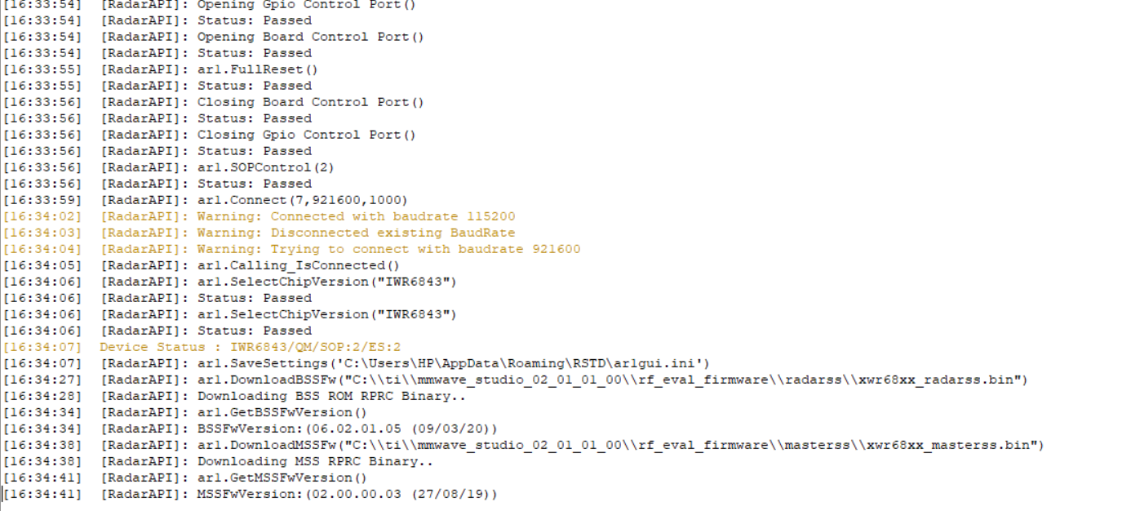Click the ar1.GetBSSFwVersion() log line
This screenshot has width=1131, height=511.
click(185, 412)
